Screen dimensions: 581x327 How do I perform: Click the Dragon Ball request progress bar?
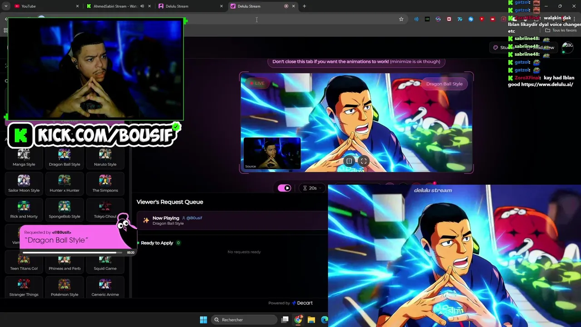73,253
